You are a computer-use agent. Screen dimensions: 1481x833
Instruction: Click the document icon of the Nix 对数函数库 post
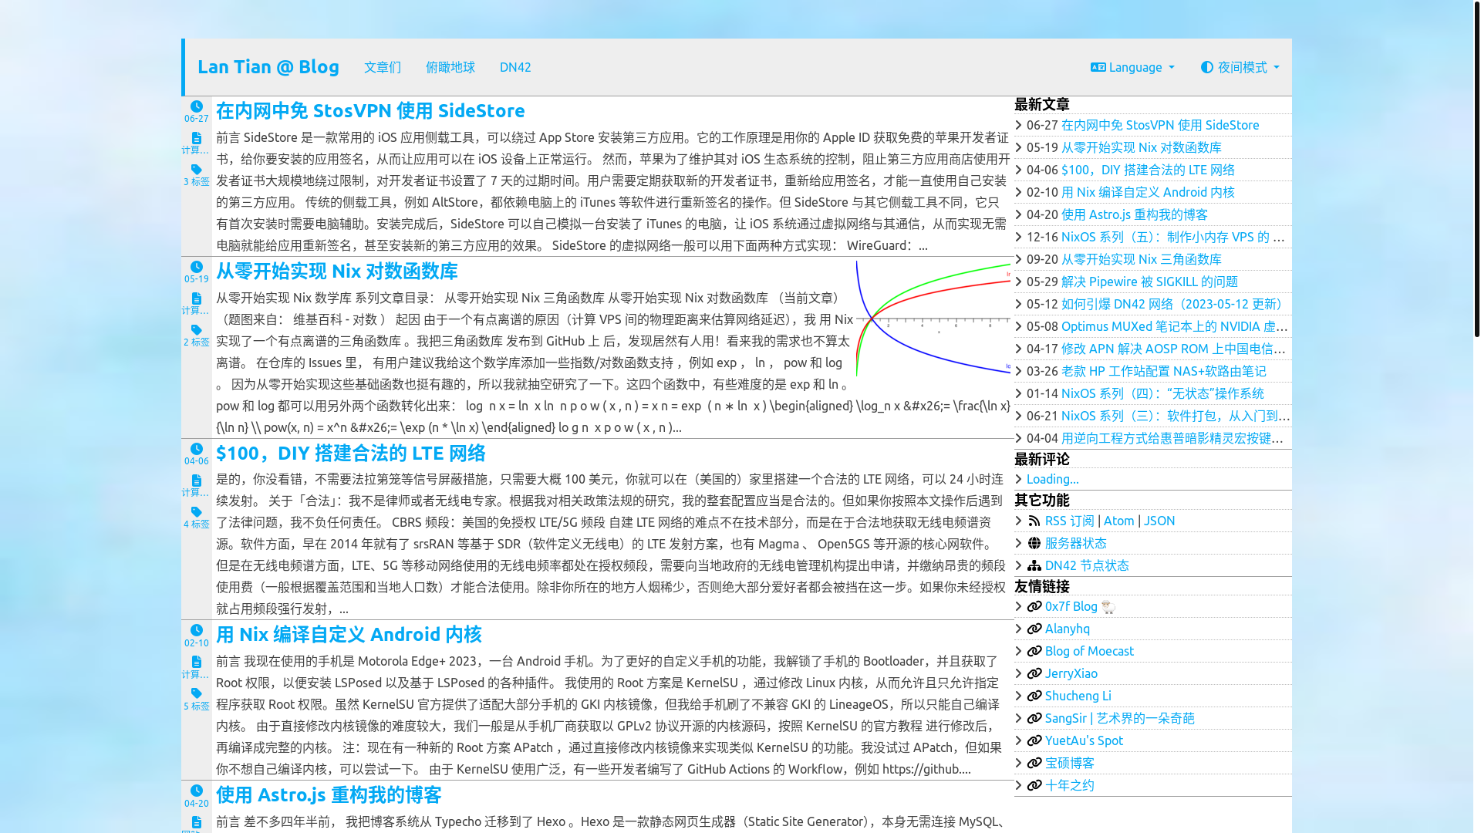click(x=197, y=298)
